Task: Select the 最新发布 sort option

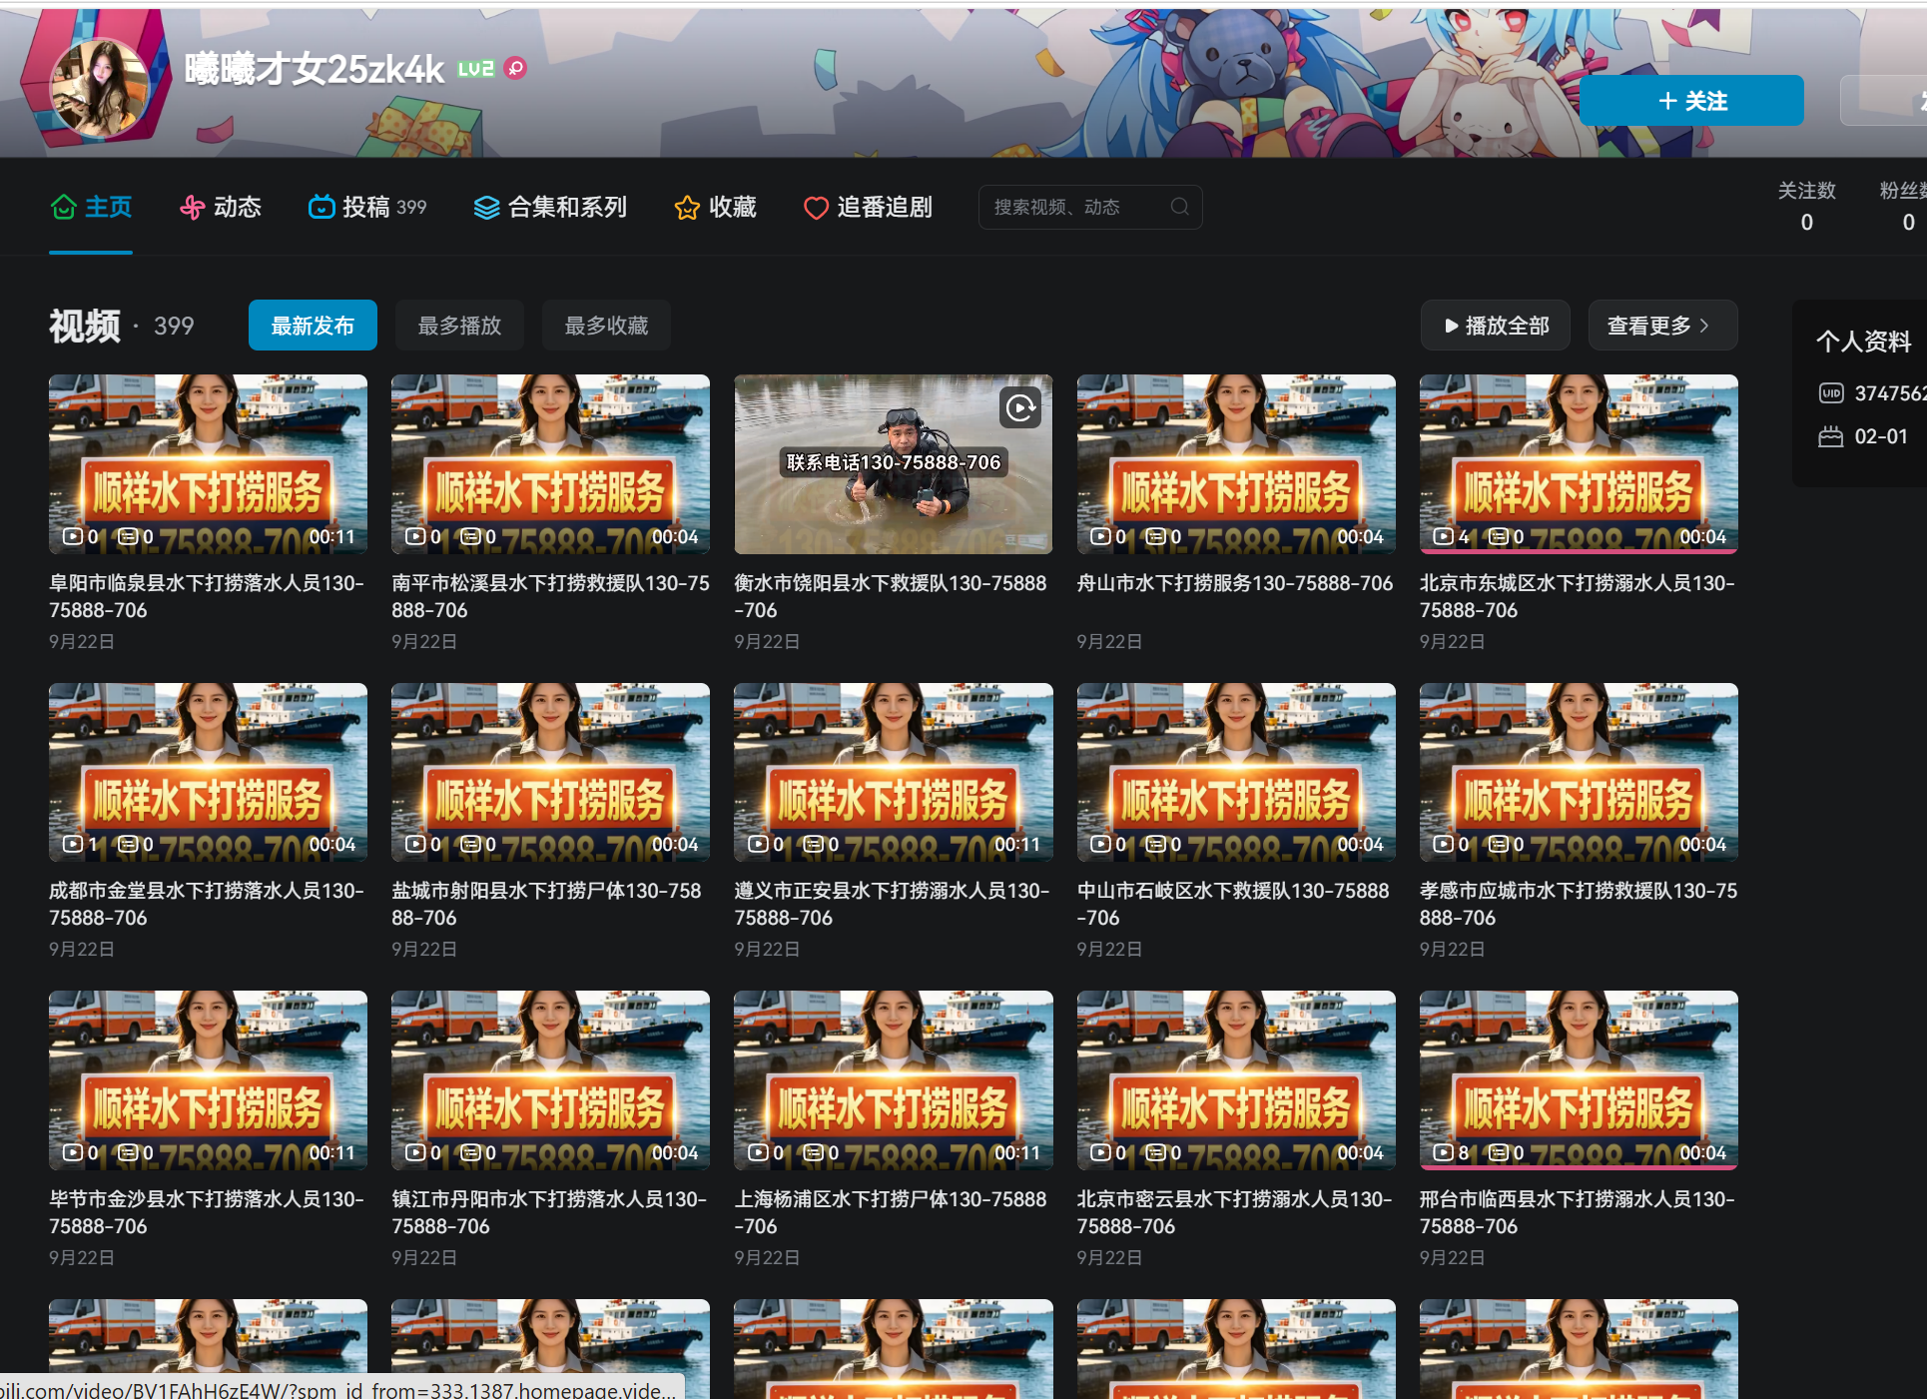Action: (x=313, y=326)
